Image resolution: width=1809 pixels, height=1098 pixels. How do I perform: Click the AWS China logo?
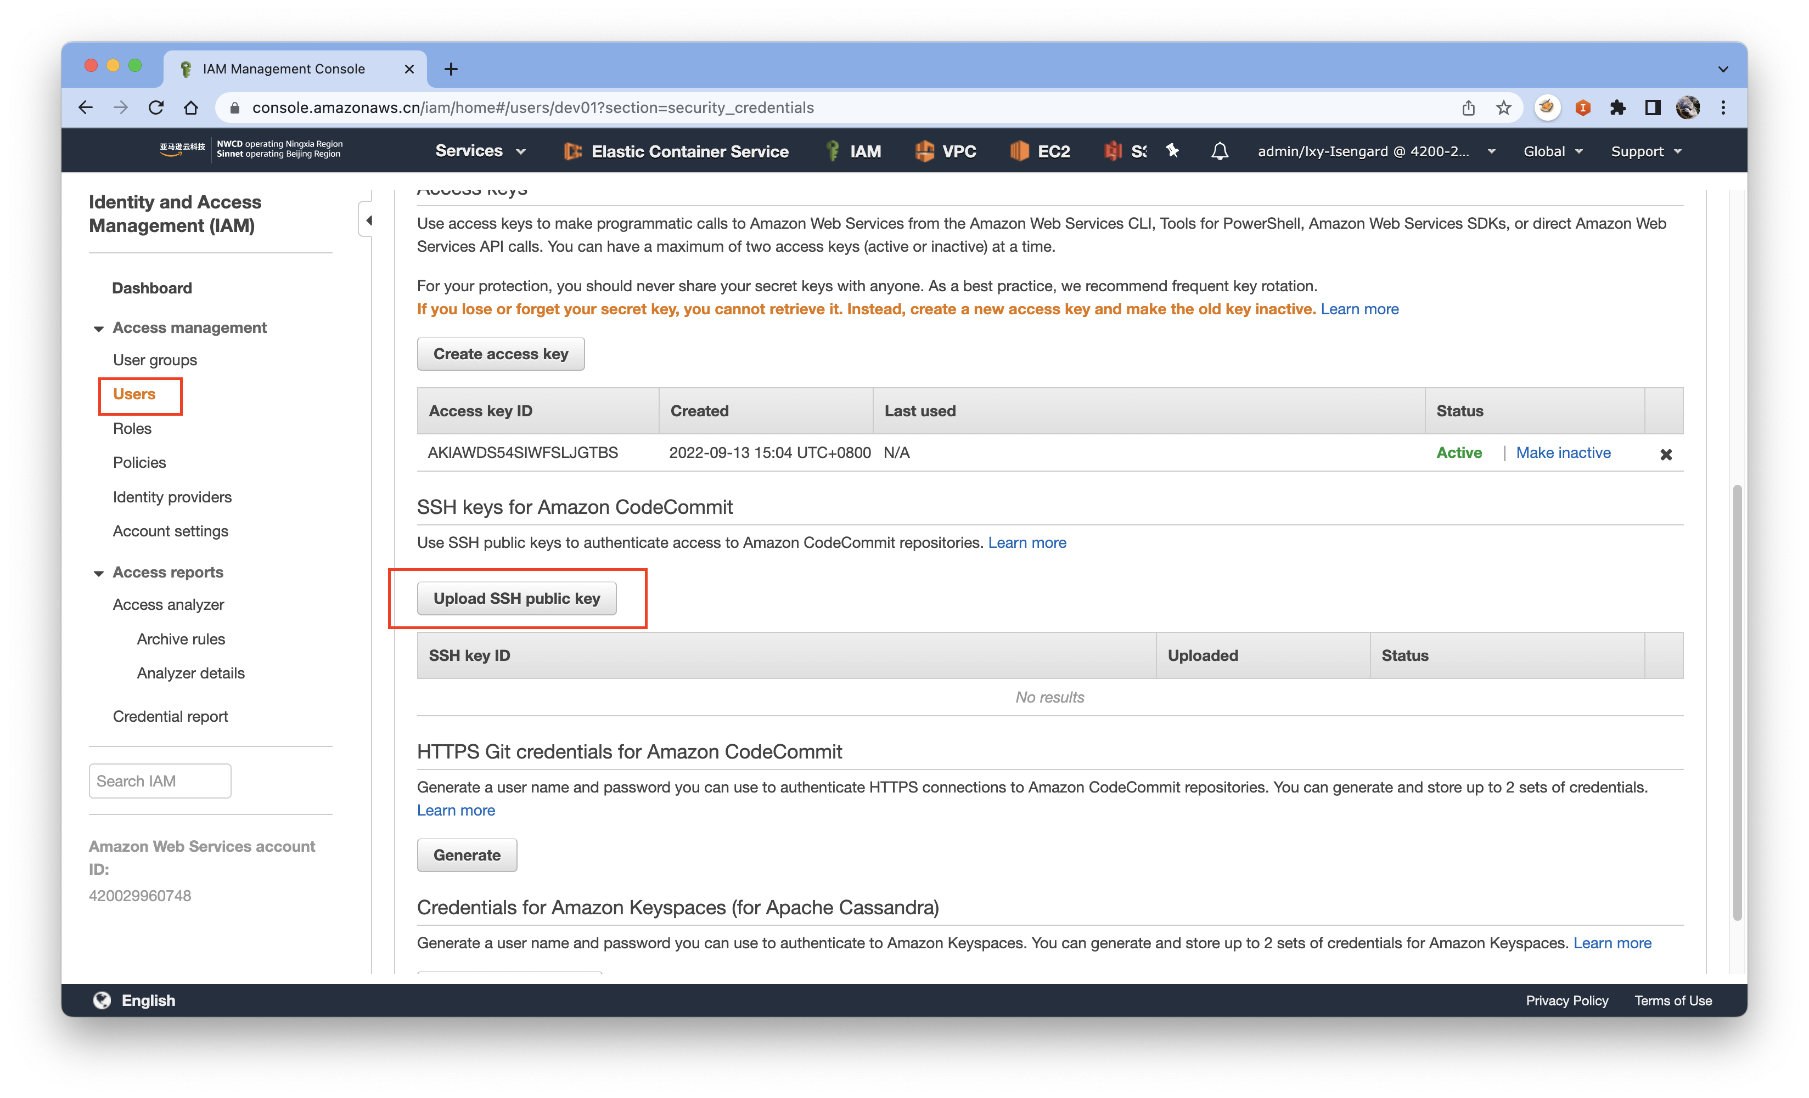pyautogui.click(x=251, y=149)
